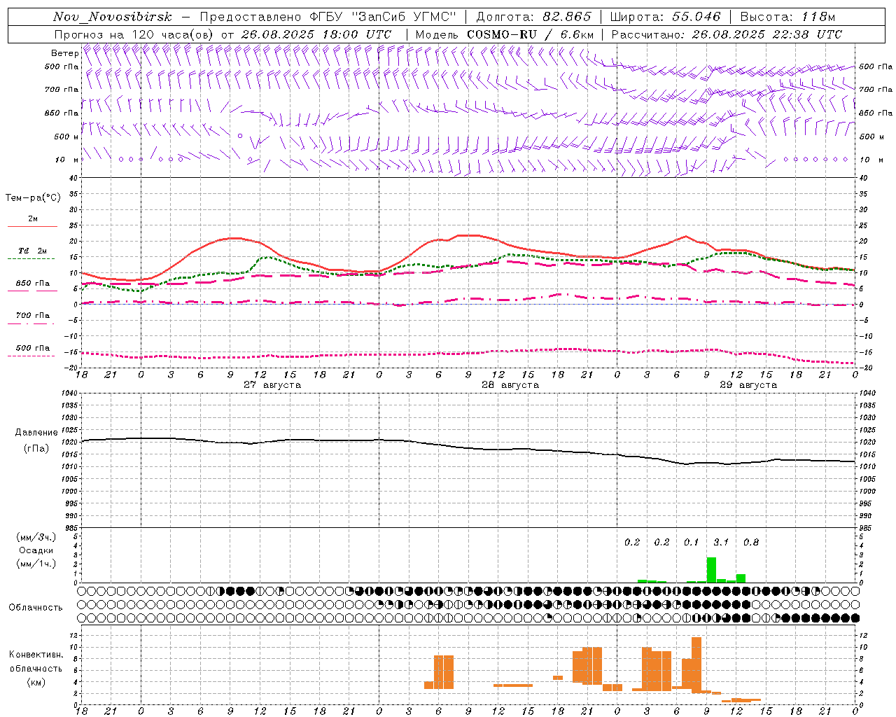Image resolution: width=896 pixels, height=717 pixels.
Task: Click the Тем-ра(°C) axis title
Action: 33,198
